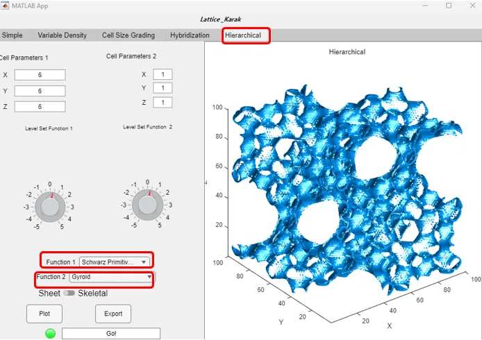This screenshot has width=482, height=340.
Task: Expand the Function 2 Gyroid dropdown
Action: click(x=112, y=277)
